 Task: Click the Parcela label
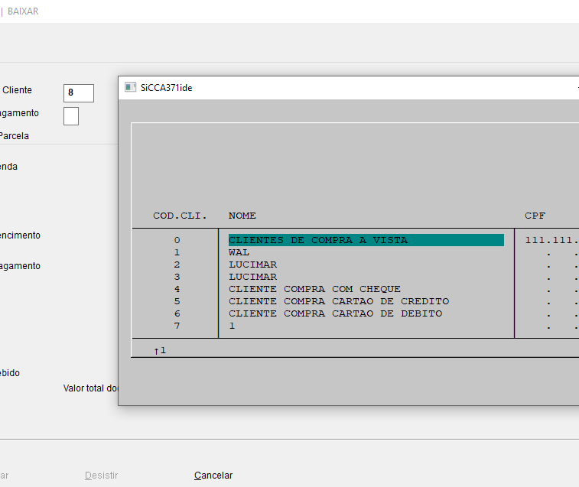point(14,136)
